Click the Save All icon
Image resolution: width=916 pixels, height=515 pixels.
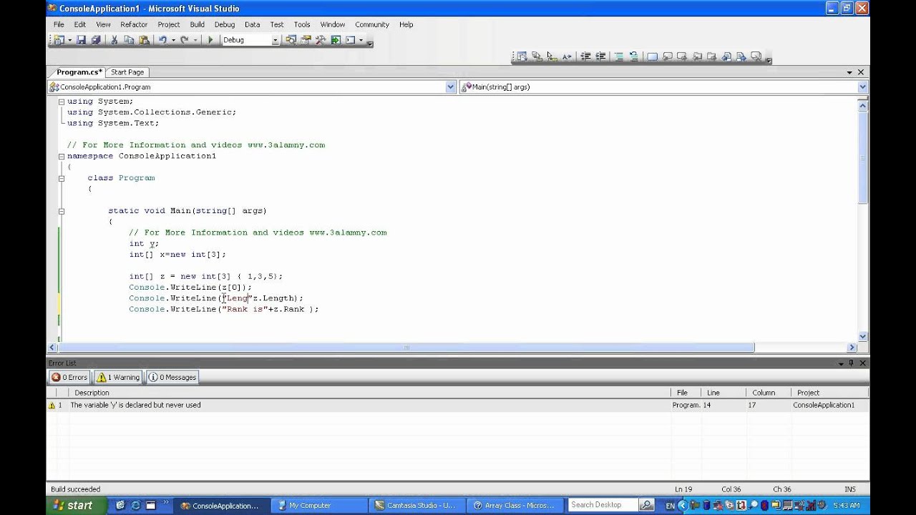[x=96, y=40]
